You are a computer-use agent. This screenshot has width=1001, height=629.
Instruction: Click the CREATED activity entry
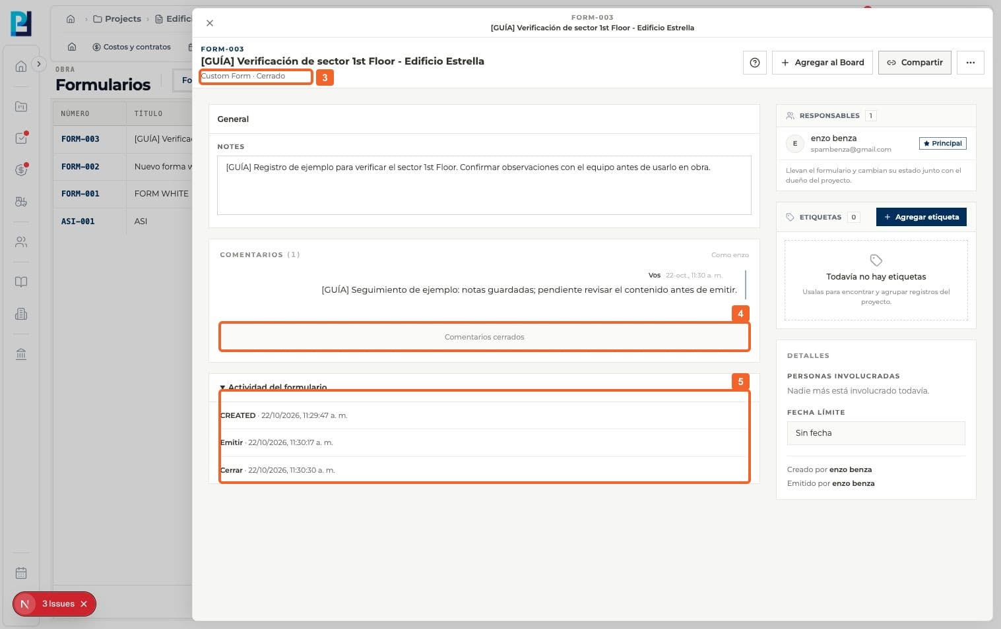pyautogui.click(x=484, y=415)
